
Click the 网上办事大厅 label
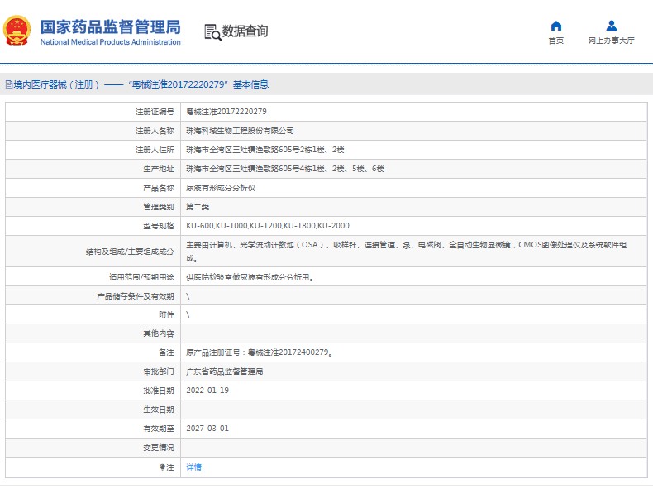pos(612,41)
